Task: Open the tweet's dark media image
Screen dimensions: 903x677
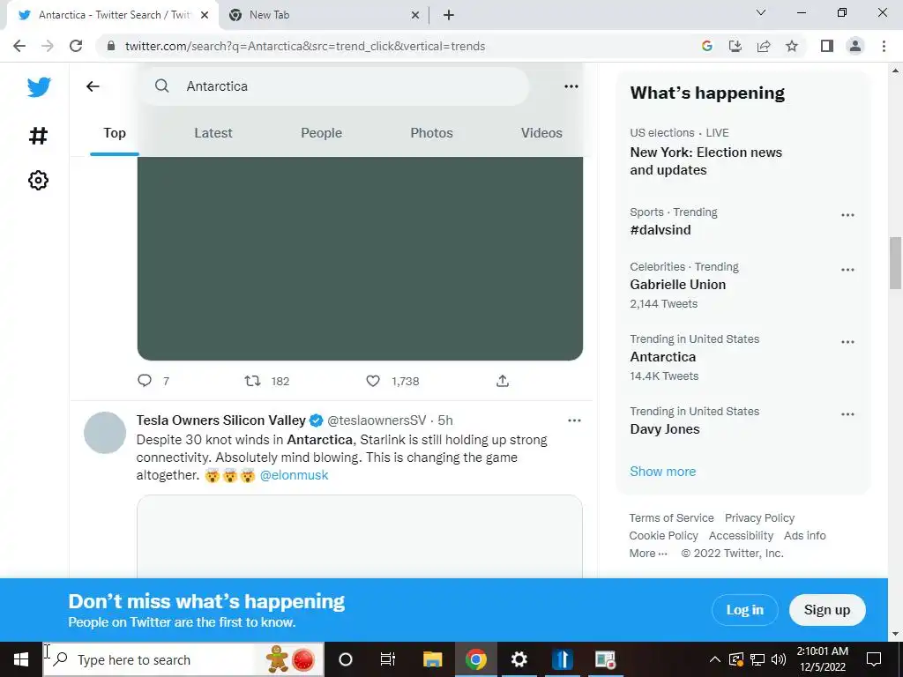Action: 360,258
